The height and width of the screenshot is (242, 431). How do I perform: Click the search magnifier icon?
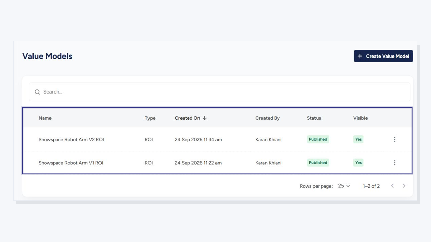point(37,92)
